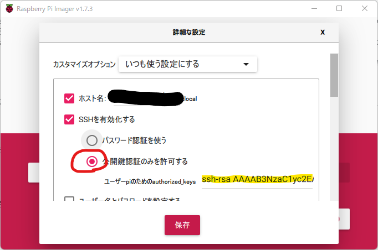Viewport: 378px width, 250px height.
Task: Click the settings dialog vertical scrollbar
Action: [334, 75]
